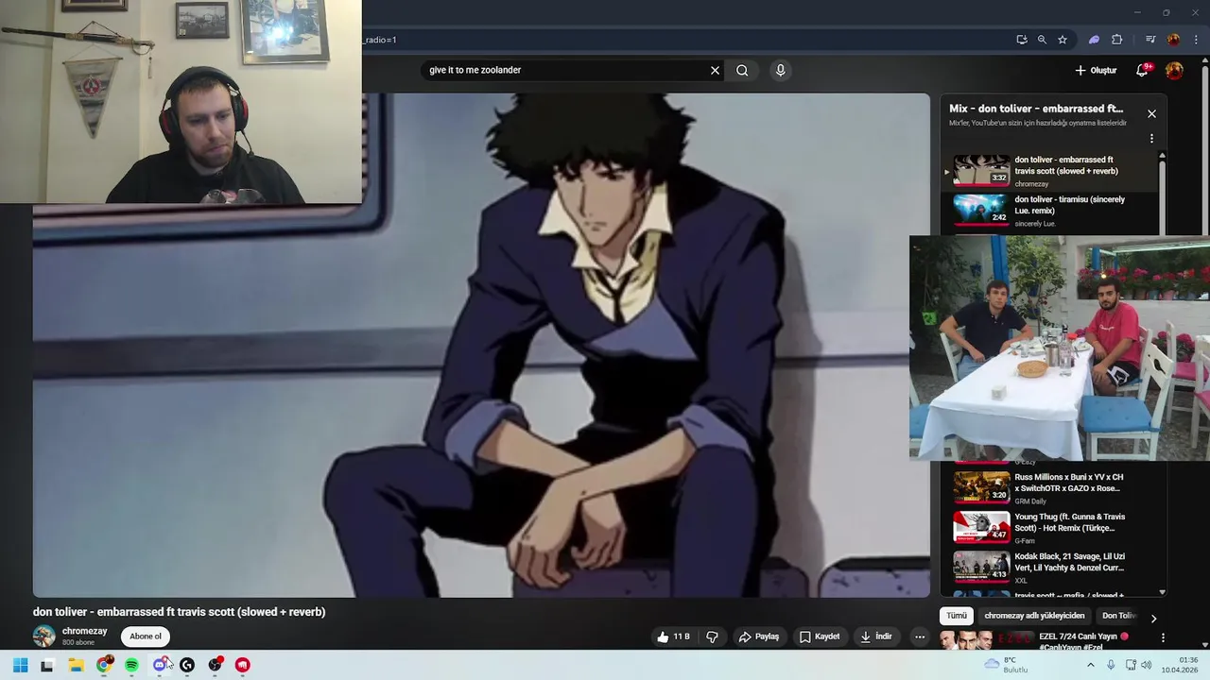1210x680 pixels.
Task: Like the video with thumbs up
Action: [676, 637]
